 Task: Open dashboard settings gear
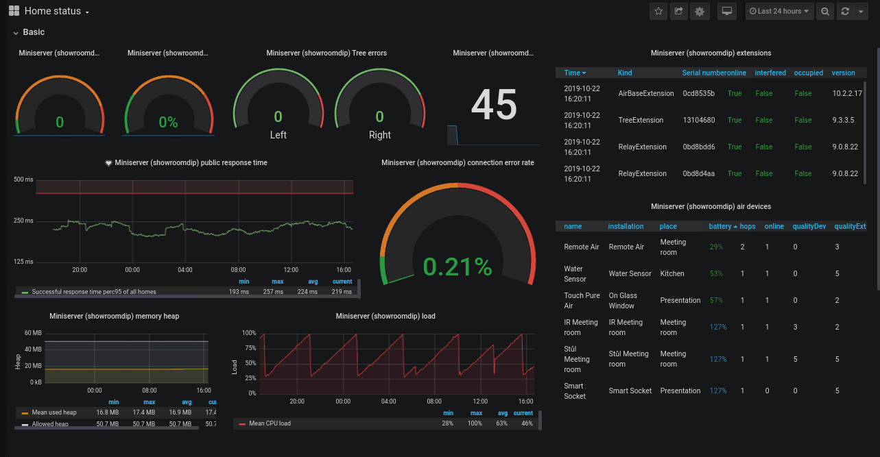click(700, 11)
